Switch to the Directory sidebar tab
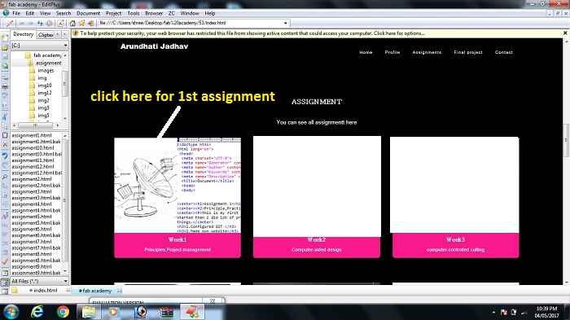Screen dimensions: 570x320 [24, 34]
